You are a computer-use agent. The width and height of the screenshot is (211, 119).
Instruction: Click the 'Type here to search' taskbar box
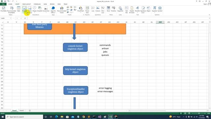(24, 117)
